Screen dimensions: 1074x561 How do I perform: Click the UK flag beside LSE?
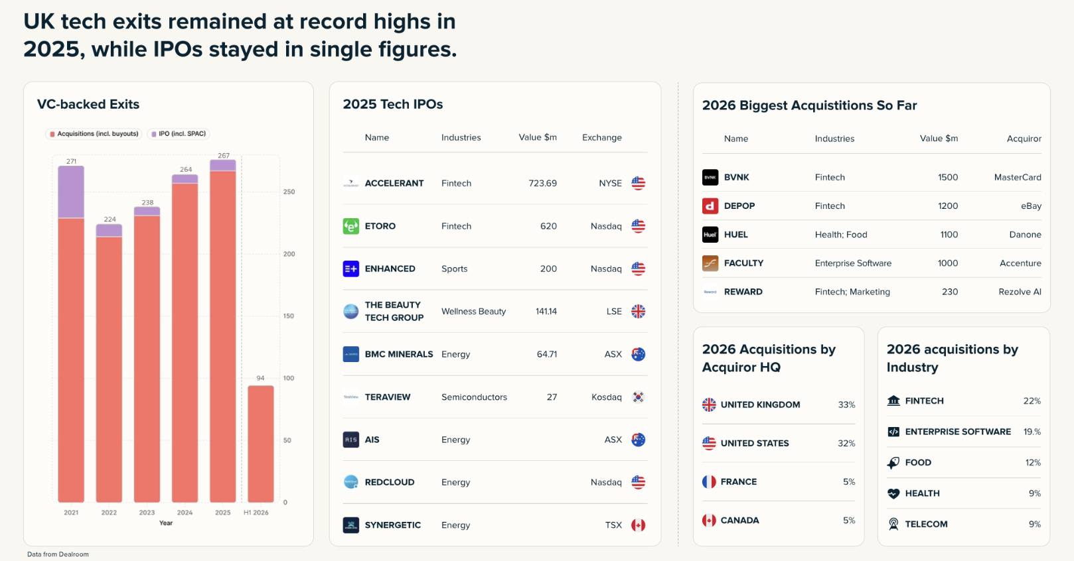[638, 311]
